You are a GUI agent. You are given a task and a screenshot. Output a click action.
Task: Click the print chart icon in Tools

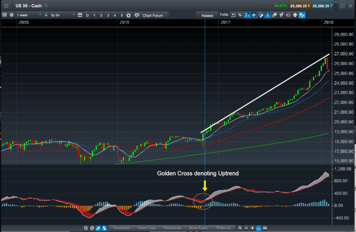pos(294,15)
